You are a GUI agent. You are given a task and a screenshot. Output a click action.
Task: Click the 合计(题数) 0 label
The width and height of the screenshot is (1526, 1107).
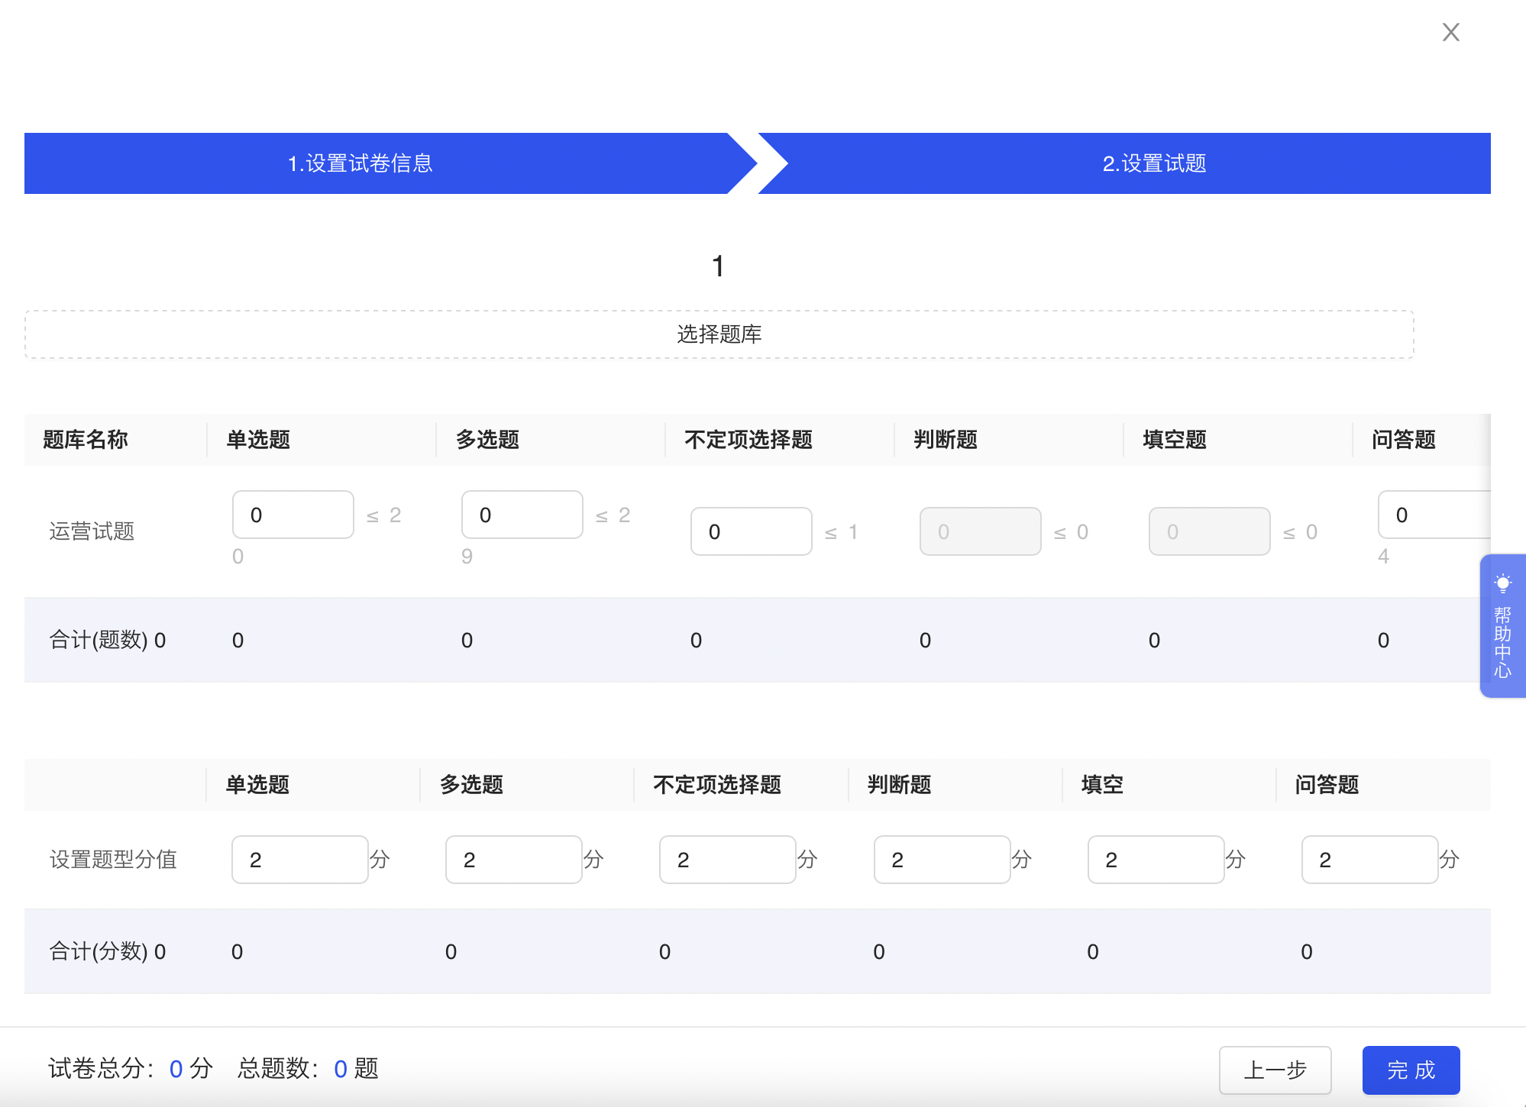(107, 640)
